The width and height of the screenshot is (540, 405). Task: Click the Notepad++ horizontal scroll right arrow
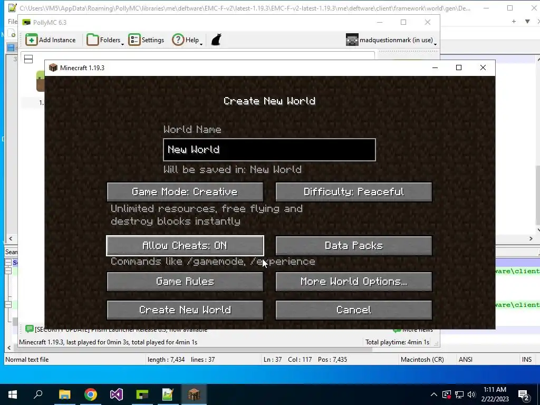click(531, 238)
